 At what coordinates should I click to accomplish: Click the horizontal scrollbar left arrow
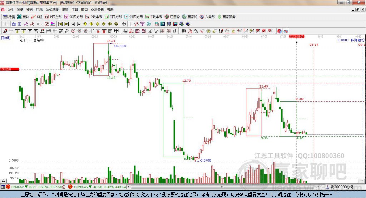(129, 187)
